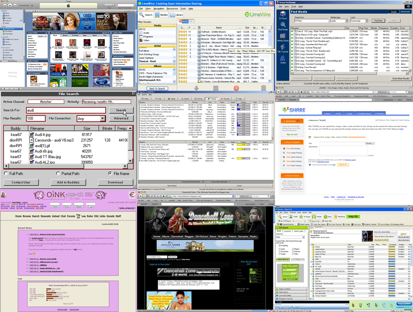Click home button in Dancehall Zone browser toolbar
The height and width of the screenshot is (312, 413).
tap(164, 196)
